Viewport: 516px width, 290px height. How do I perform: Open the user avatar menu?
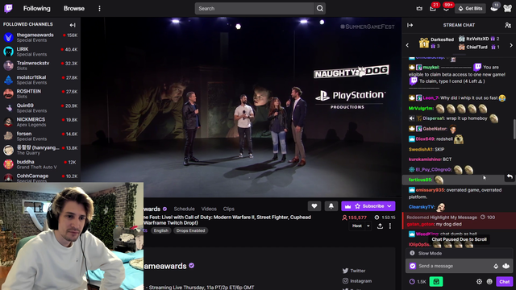[x=507, y=9]
